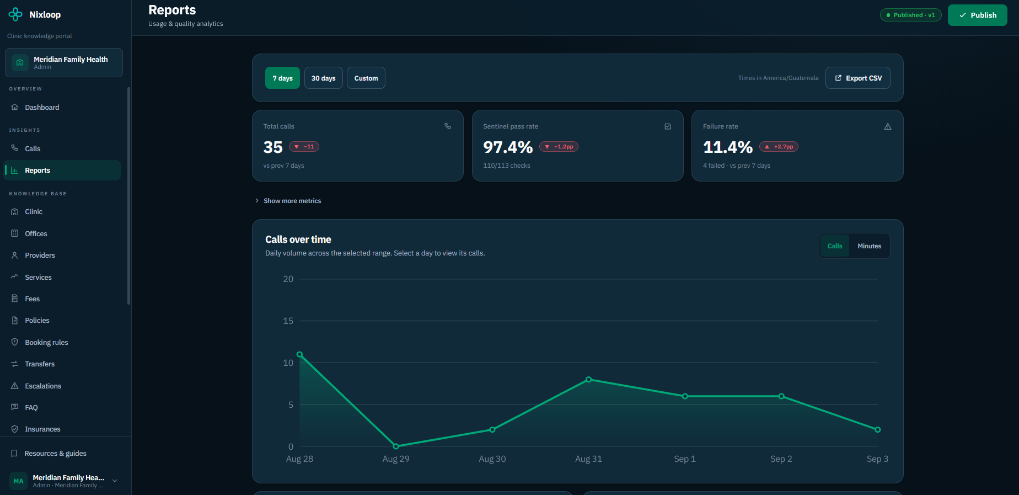
Task: Click the Offices icon in sidebar
Action: pyautogui.click(x=15, y=233)
